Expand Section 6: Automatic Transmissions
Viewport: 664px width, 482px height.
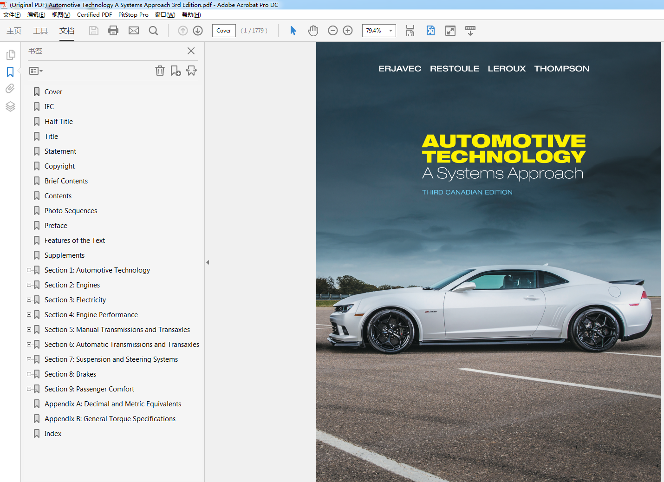coord(29,344)
